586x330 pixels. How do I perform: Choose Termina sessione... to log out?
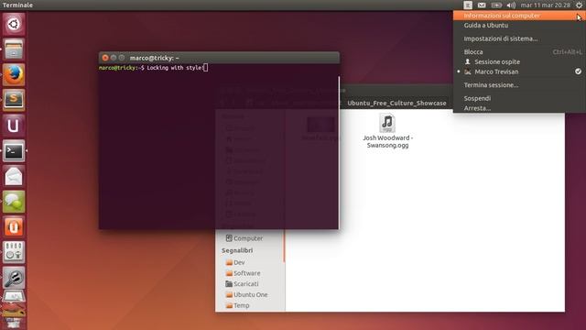coord(519,85)
